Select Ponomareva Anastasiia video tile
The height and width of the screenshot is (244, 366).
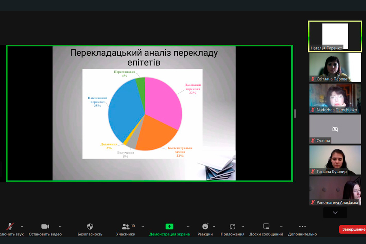pos(335,191)
